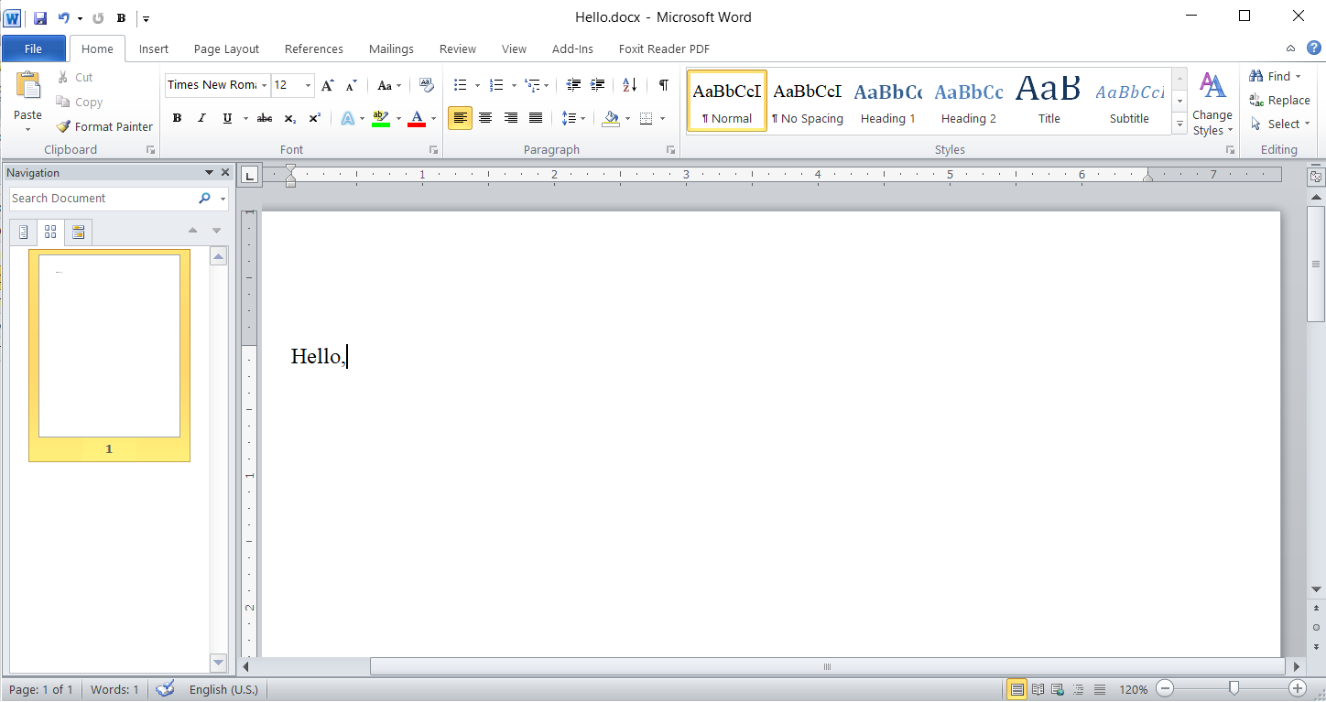The image size is (1326, 702).
Task: Toggle Italic formatting in Font group
Action: point(201,118)
